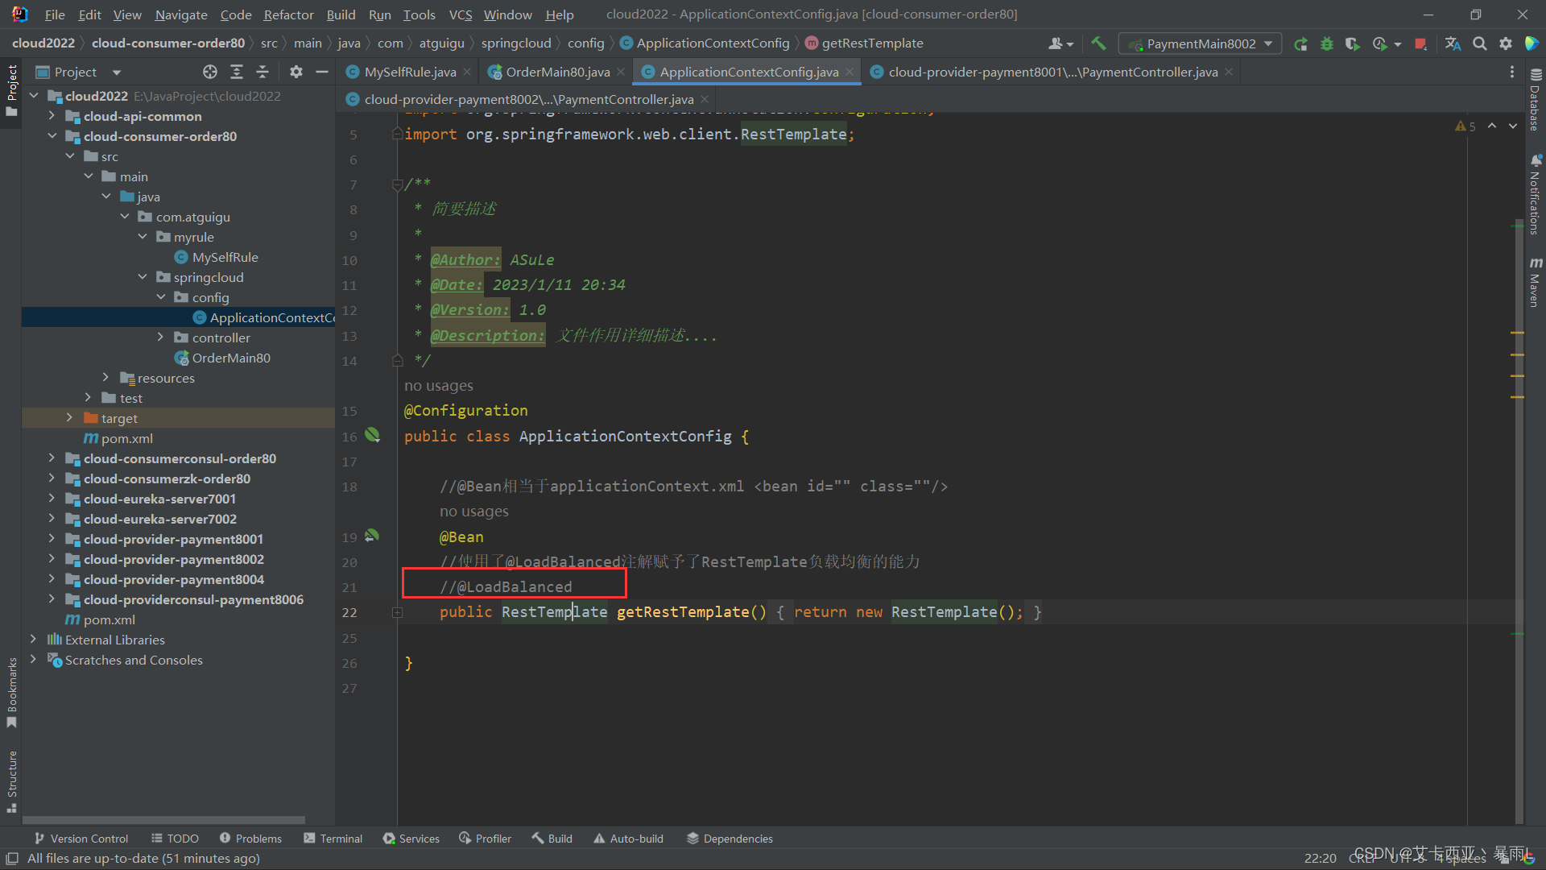The height and width of the screenshot is (870, 1546).
Task: Open ApplicationContextConfig.java tab
Action: coord(750,71)
